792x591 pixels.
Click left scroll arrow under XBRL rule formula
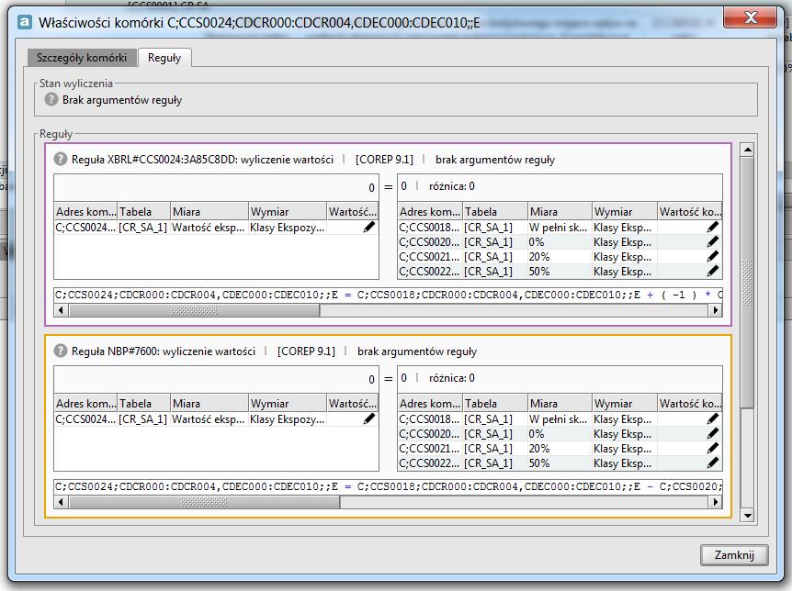62,310
